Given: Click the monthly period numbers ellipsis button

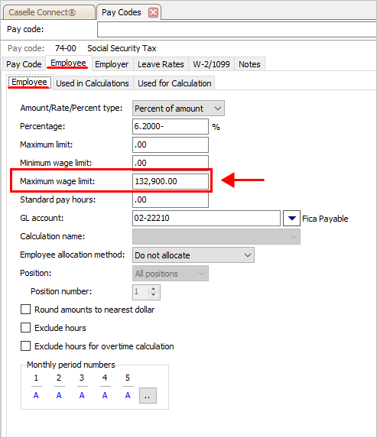Looking at the screenshot, I should [x=148, y=395].
